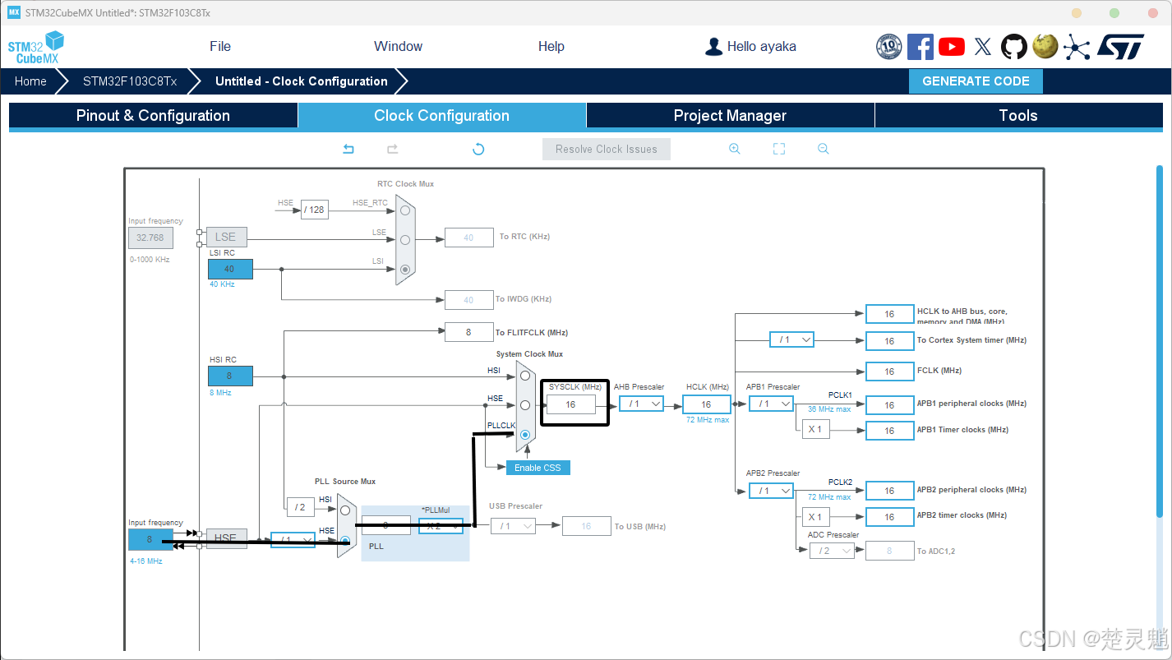Switch to the Tools tab
This screenshot has height=660, width=1172.
pos(1018,116)
